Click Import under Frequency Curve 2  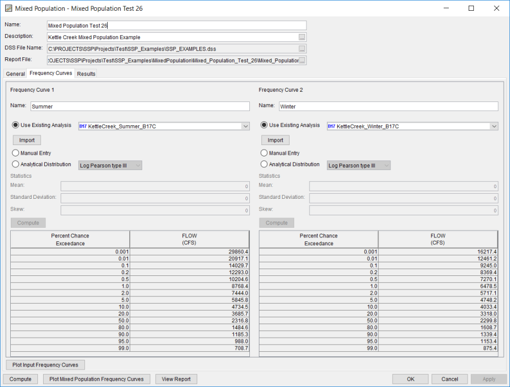[x=275, y=140]
